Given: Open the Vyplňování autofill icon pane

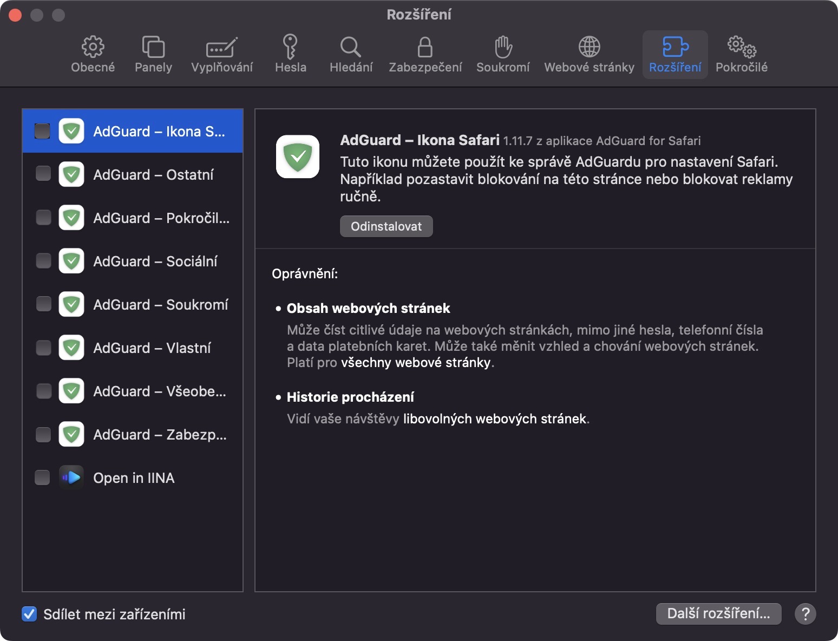Looking at the screenshot, I should (222, 54).
